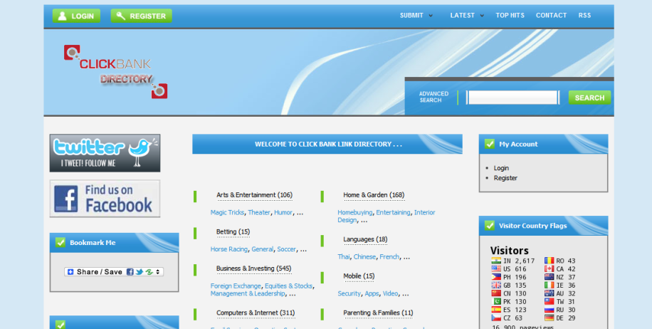Click the Romania flag in Visitors
This screenshot has height=329, width=652.
pyautogui.click(x=550, y=261)
